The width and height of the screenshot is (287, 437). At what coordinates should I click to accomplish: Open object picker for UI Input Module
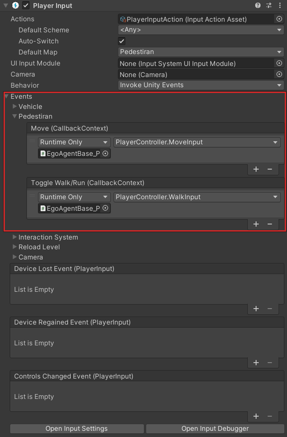(x=279, y=63)
